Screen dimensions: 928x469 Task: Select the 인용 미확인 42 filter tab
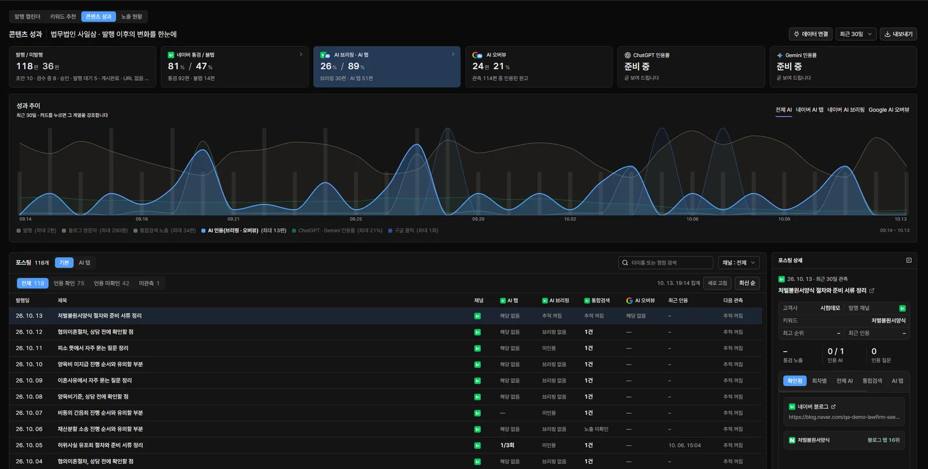point(111,283)
